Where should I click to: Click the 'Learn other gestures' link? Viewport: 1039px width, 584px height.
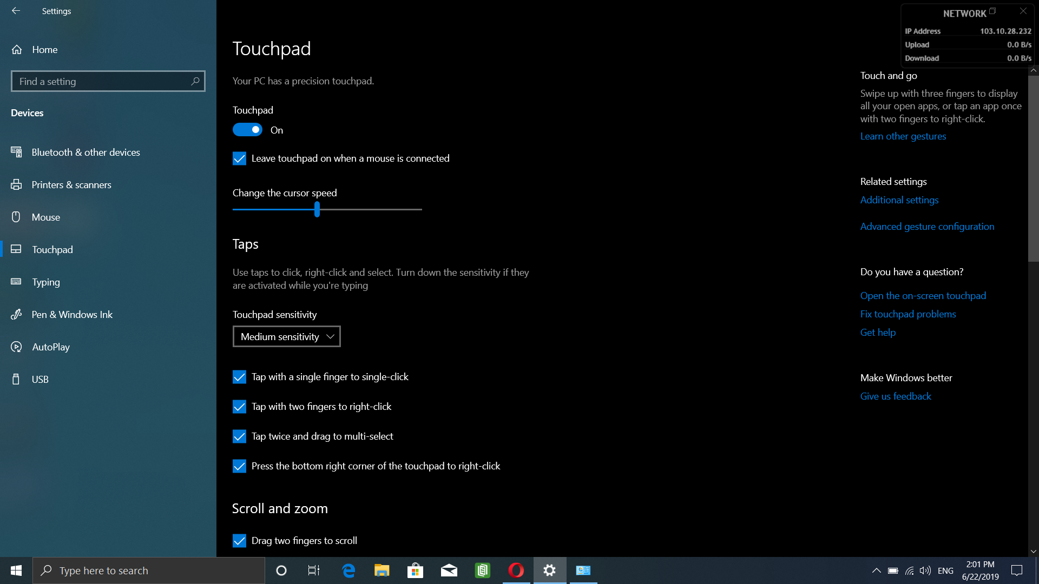coord(903,136)
